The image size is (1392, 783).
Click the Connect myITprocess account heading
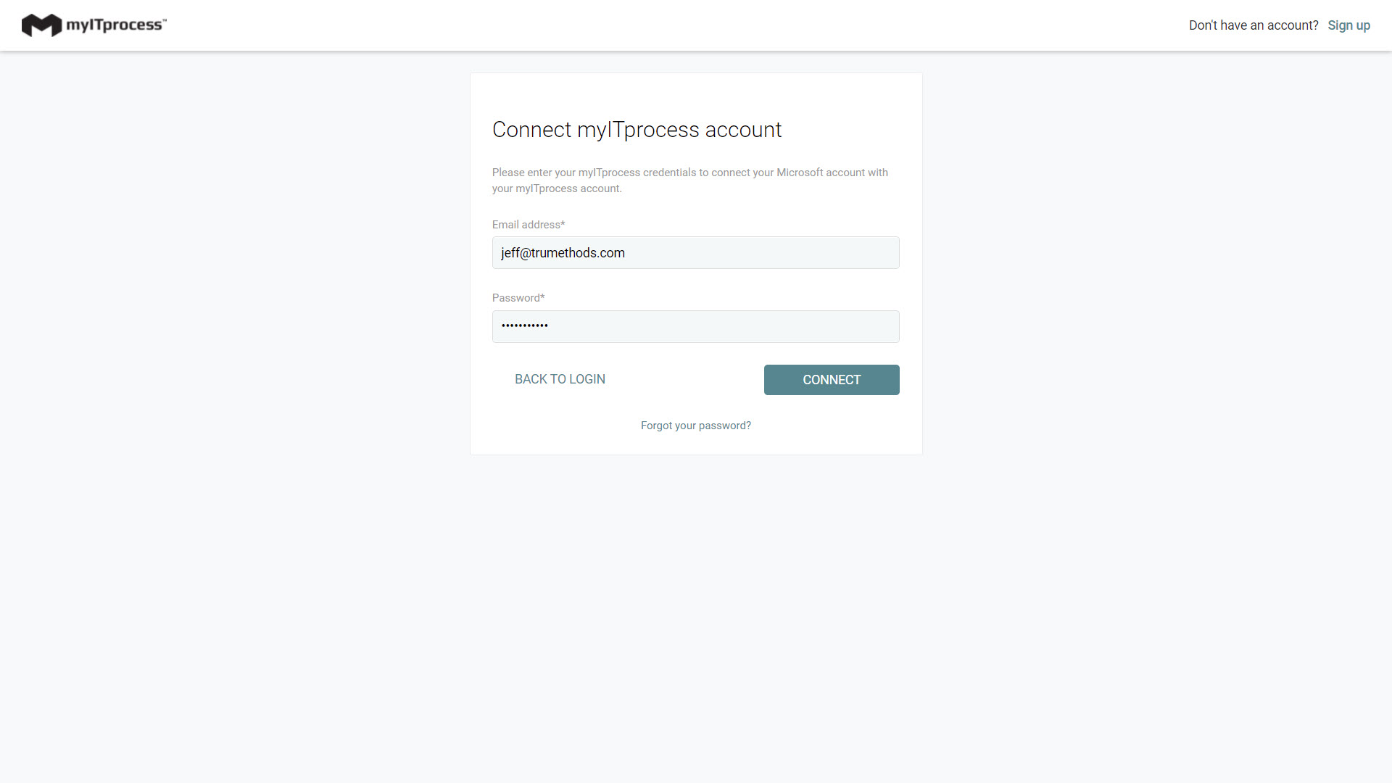[637, 130]
